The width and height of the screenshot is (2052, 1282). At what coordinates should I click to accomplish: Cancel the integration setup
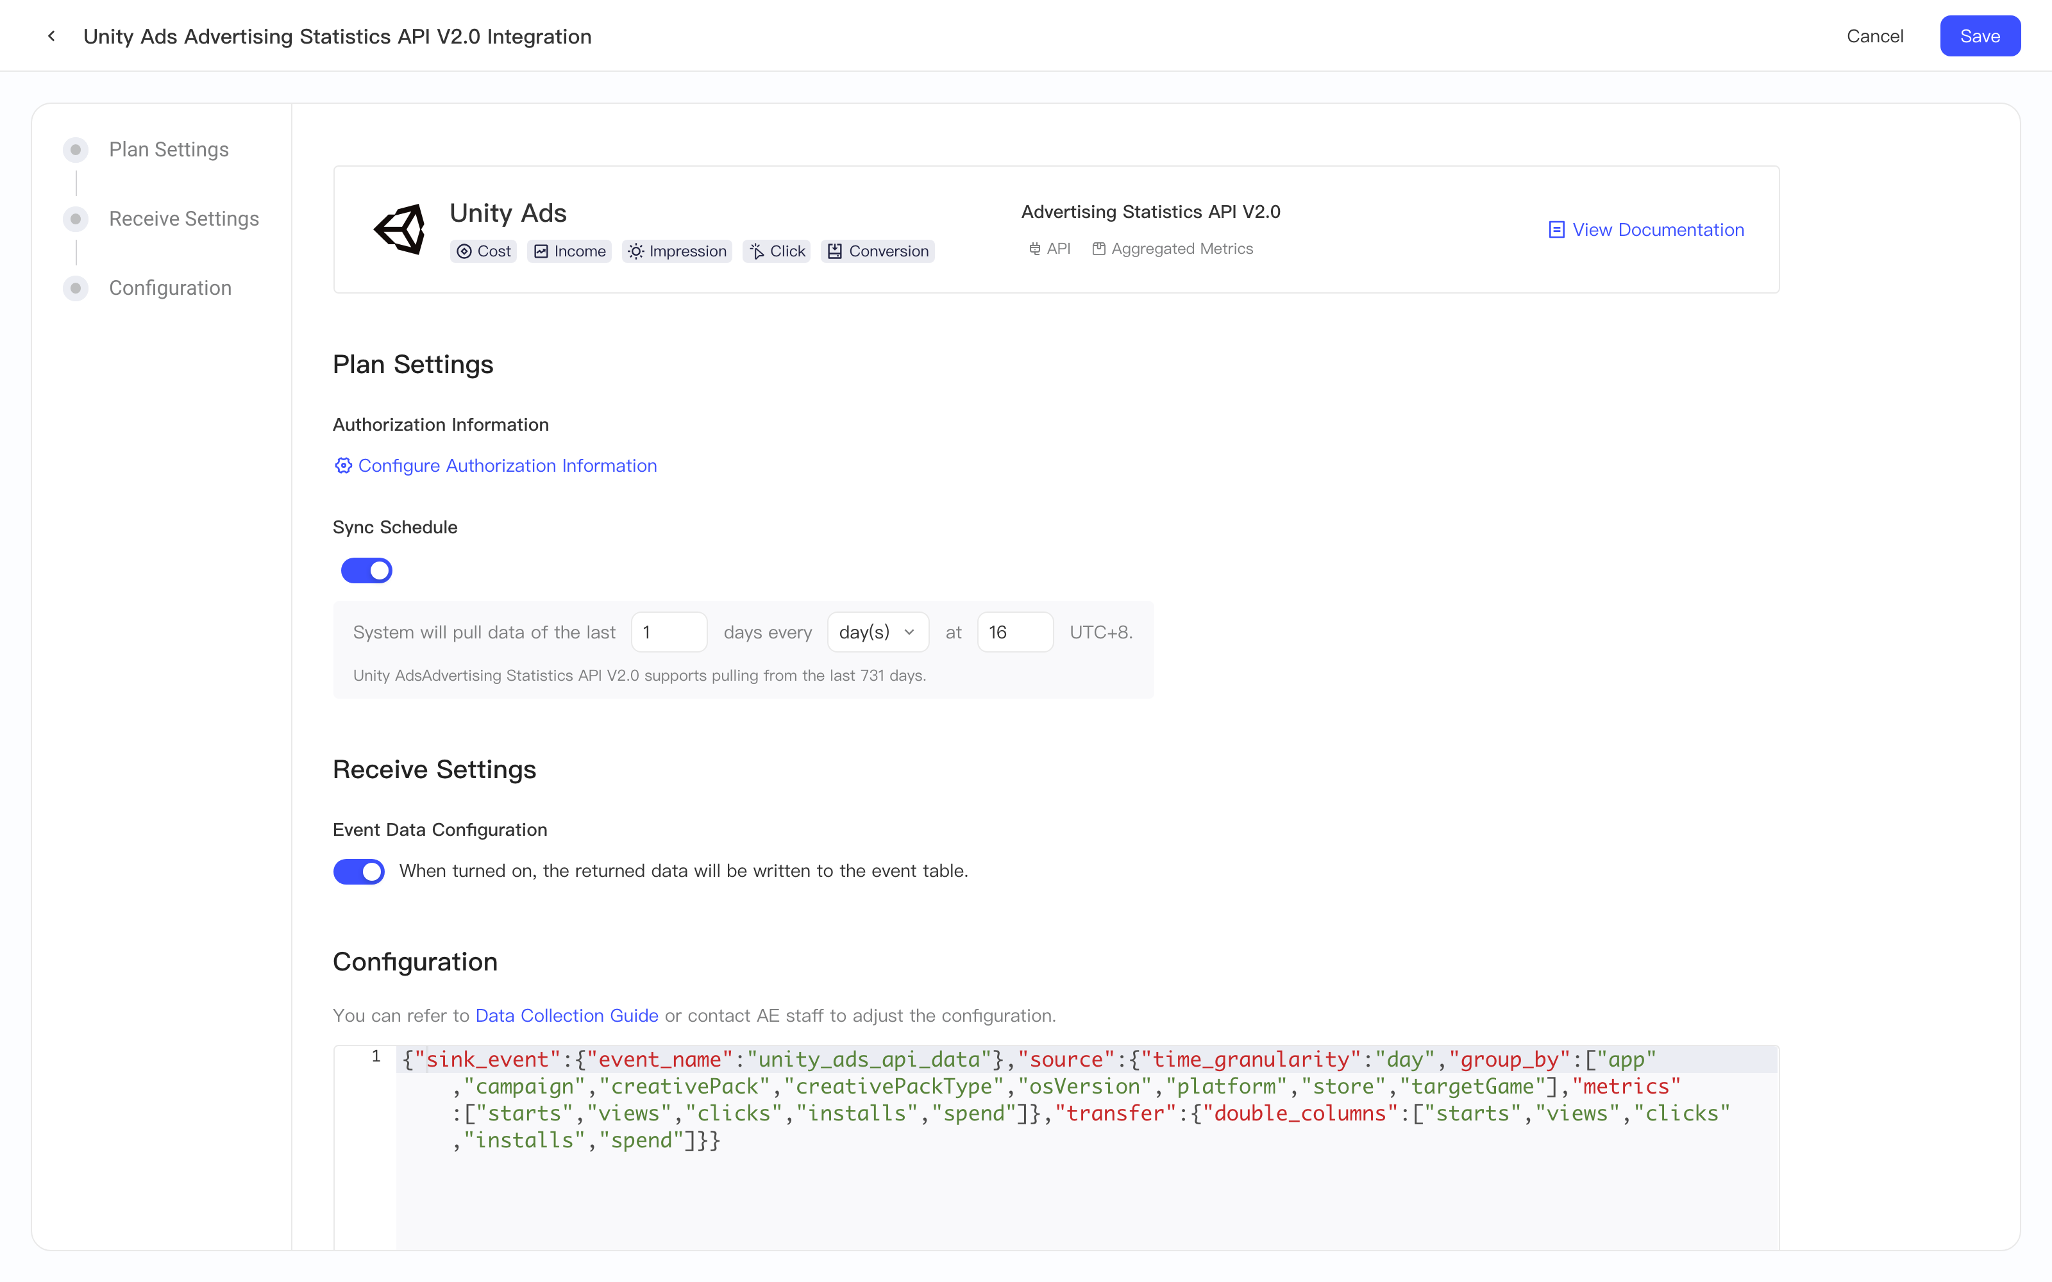click(x=1875, y=36)
